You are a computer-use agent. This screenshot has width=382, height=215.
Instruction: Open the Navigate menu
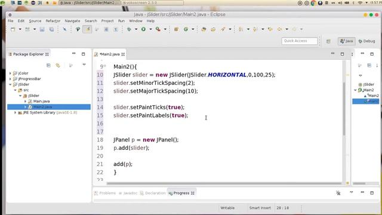pyautogui.click(x=72, y=21)
